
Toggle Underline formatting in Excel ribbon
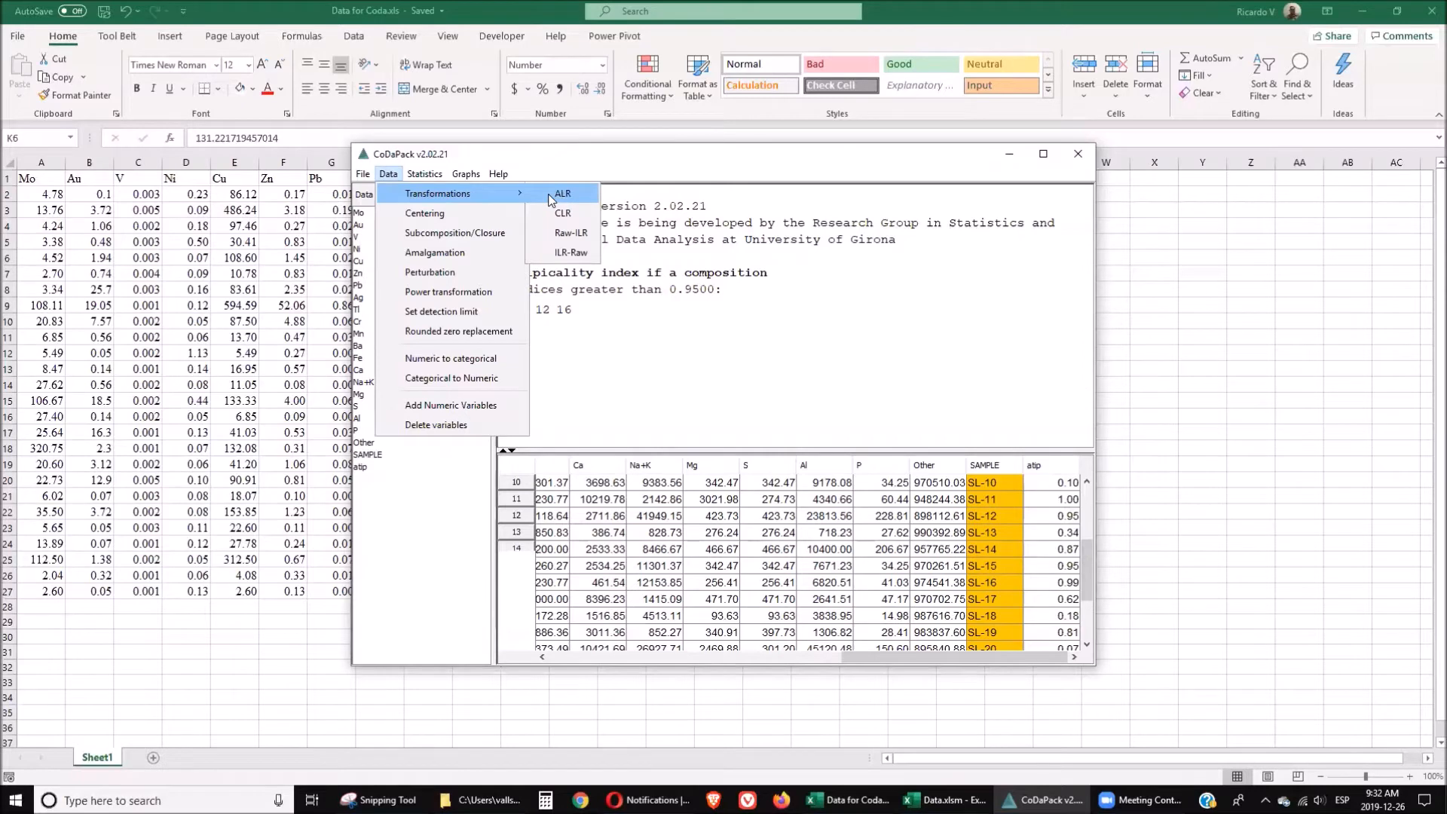[170, 88]
